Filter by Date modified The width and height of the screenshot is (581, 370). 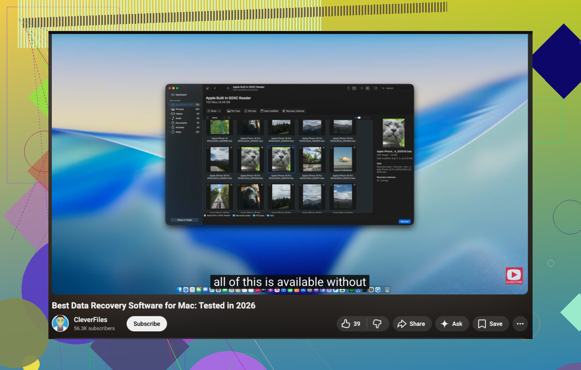point(269,111)
